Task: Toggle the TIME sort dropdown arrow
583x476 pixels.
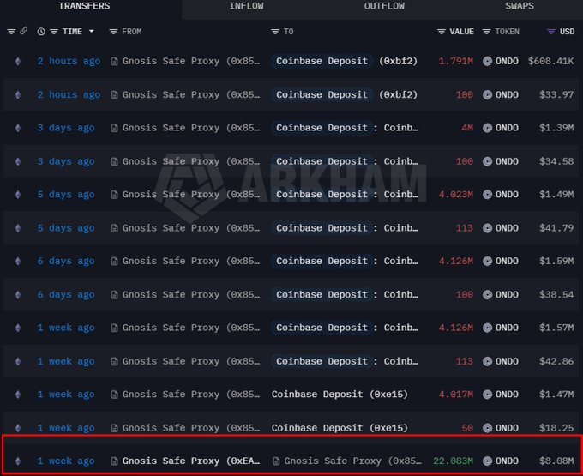Action: click(x=91, y=31)
